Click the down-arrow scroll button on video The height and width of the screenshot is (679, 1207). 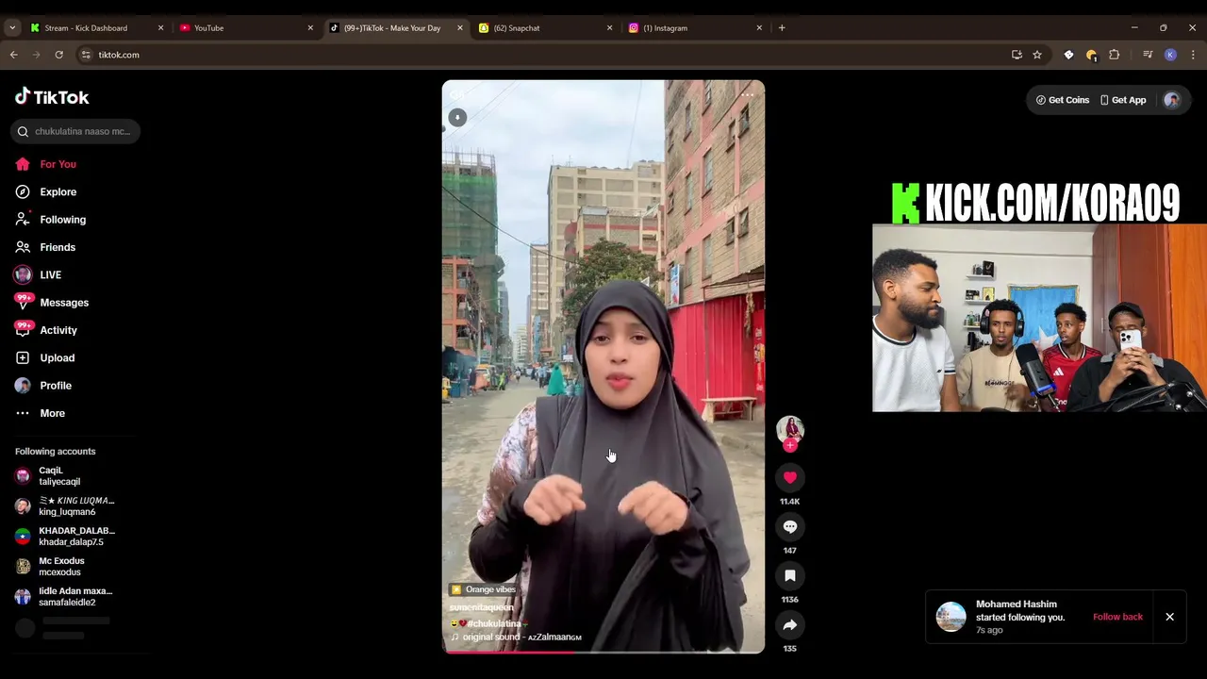click(457, 117)
